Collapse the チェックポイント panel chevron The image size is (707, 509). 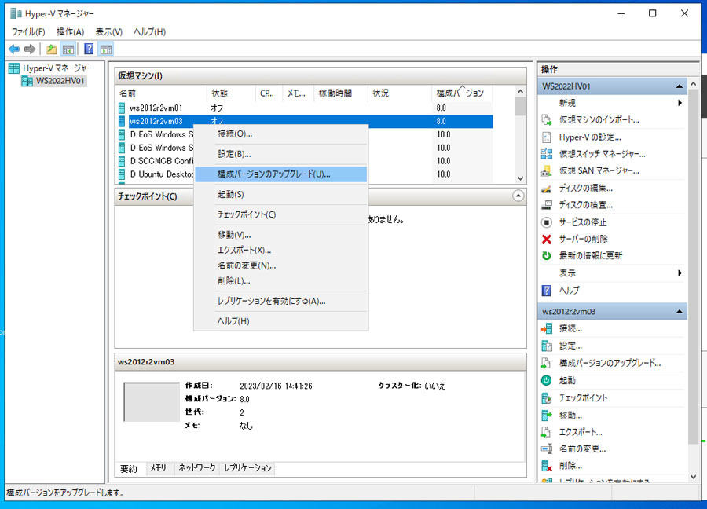[x=518, y=196]
